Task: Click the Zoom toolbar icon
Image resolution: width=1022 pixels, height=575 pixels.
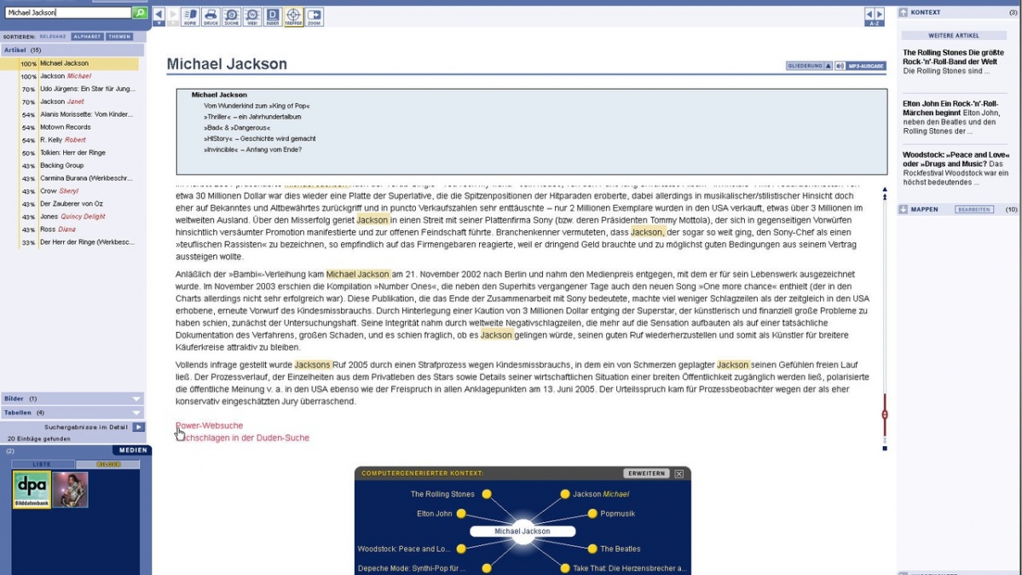Action: (314, 16)
